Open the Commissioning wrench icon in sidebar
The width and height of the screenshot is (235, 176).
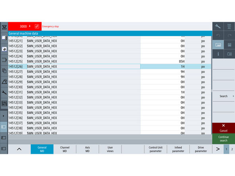point(4,93)
